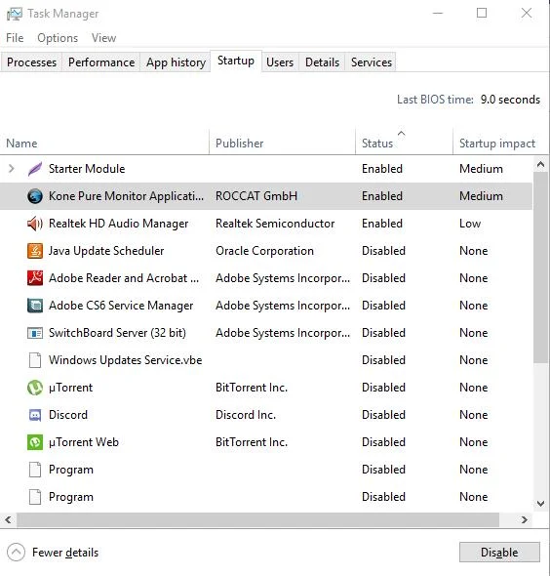550x576 pixels.
Task: Click the Oracle Corporation publisher cell
Action: 264,251
